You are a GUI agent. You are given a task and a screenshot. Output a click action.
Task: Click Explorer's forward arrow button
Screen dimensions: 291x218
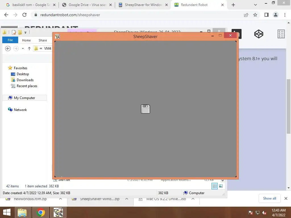click(16, 48)
